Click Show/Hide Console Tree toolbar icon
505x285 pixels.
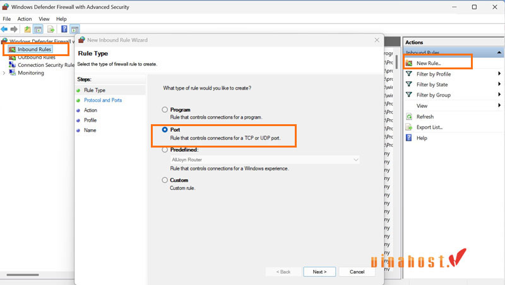(x=38, y=29)
